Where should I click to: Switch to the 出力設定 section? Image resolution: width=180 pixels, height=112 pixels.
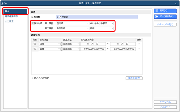pyautogui.click(x=9, y=21)
